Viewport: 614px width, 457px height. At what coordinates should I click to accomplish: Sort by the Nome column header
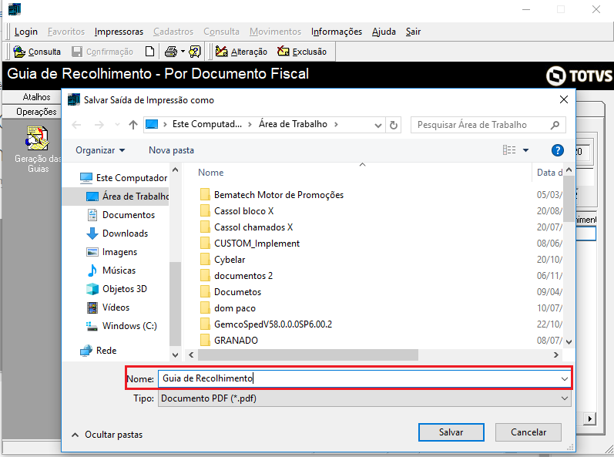tap(210, 173)
